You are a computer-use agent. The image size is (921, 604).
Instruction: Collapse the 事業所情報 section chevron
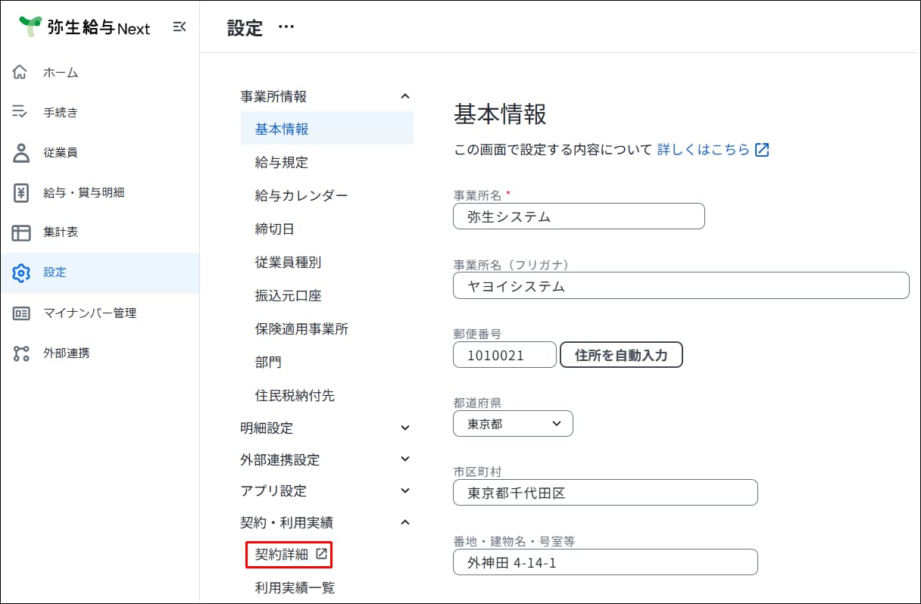coord(405,96)
